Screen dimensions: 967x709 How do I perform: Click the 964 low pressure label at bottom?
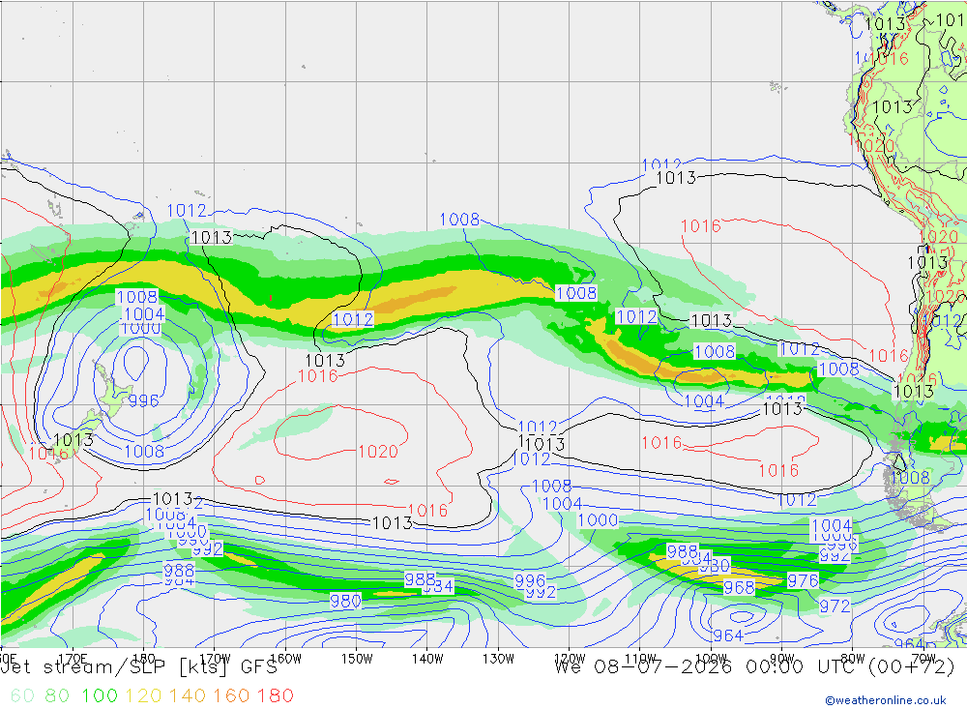point(728,635)
